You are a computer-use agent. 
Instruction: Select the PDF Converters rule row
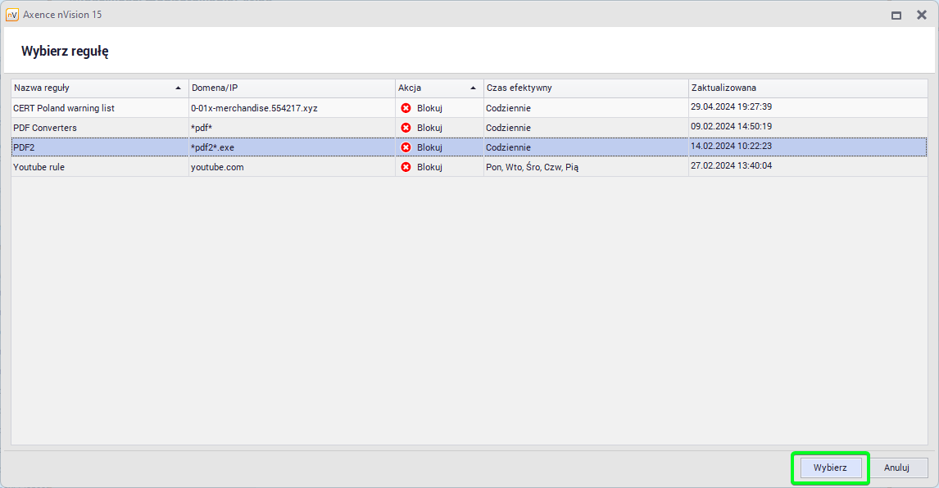tap(45, 128)
